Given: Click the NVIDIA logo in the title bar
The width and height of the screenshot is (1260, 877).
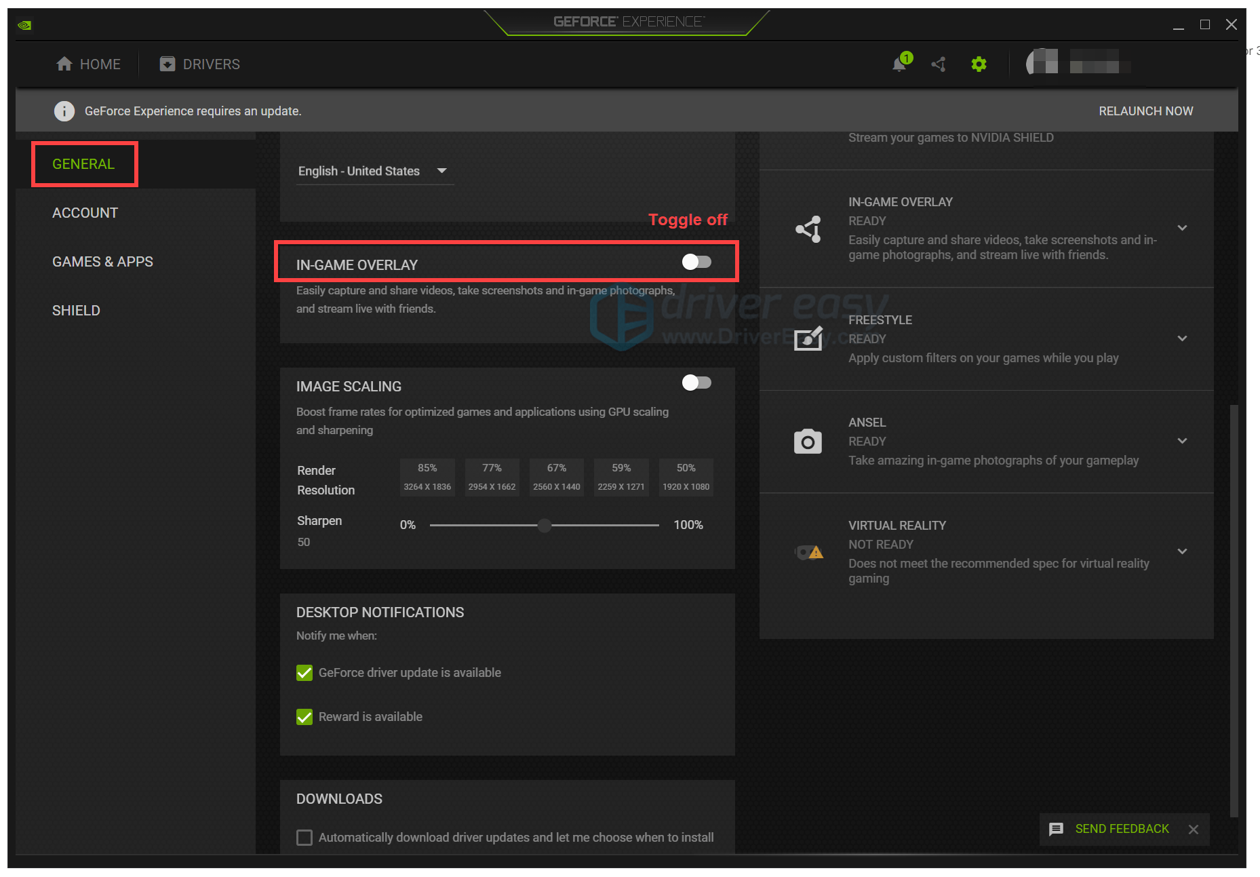Looking at the screenshot, I should (x=24, y=24).
